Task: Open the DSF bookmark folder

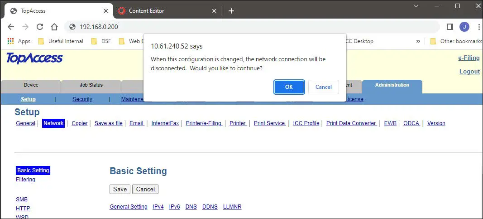Action: coord(101,41)
